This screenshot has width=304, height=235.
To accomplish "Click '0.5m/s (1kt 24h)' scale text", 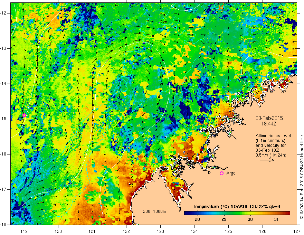I will click(x=271, y=155).
